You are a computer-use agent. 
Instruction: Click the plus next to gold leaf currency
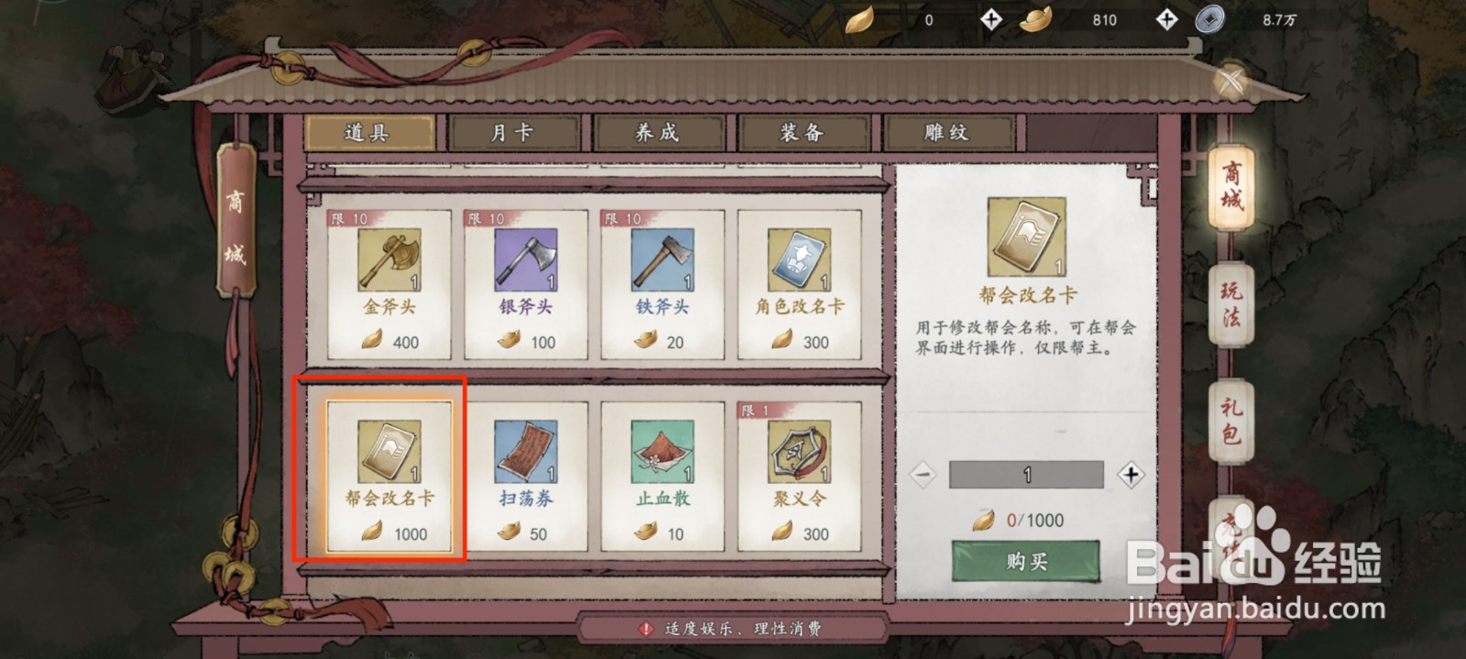click(990, 19)
